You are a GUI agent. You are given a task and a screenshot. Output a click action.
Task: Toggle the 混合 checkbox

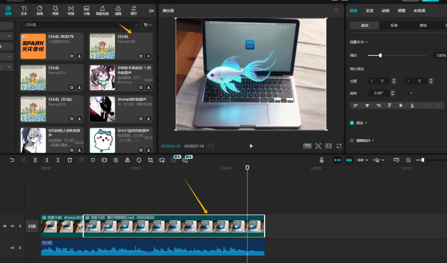pyautogui.click(x=352, y=123)
